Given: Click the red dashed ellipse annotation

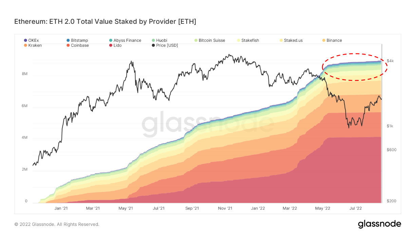Looking at the screenshot, I should pos(355,54).
